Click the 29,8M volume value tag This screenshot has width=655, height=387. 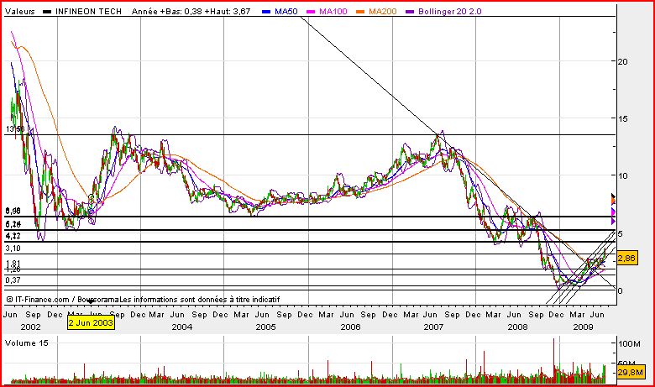[630, 372]
